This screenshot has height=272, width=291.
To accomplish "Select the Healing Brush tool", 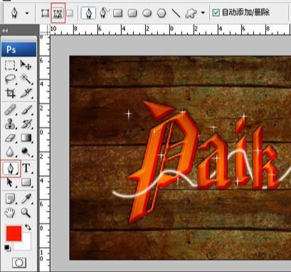I will (11, 109).
